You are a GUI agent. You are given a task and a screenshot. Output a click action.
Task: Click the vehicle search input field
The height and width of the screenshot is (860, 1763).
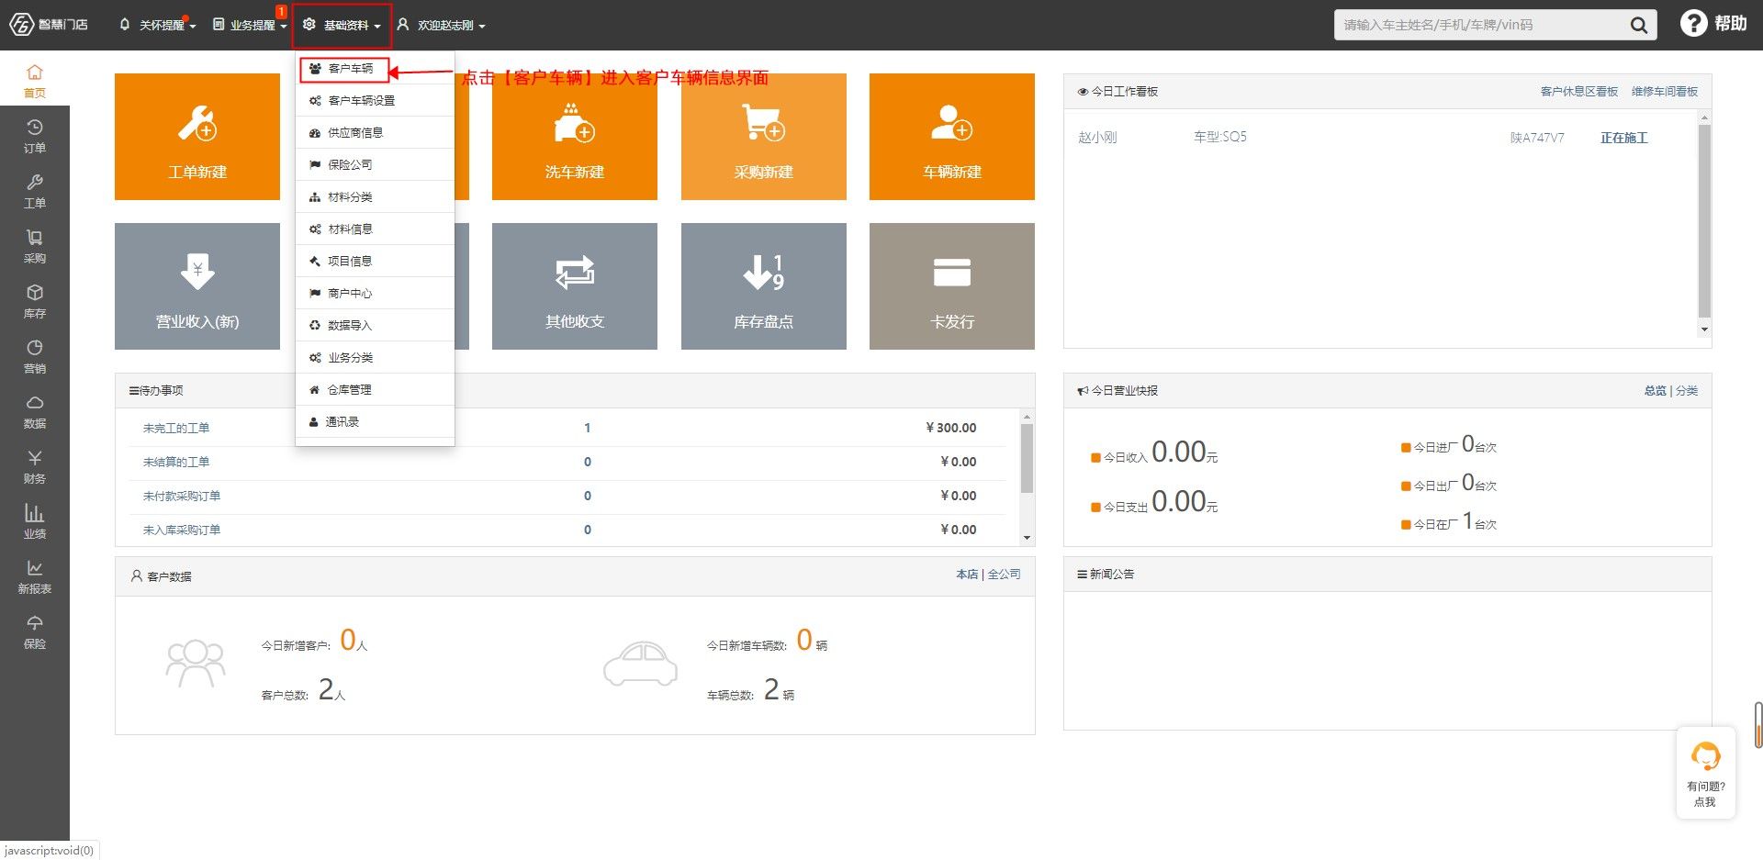1480,25
